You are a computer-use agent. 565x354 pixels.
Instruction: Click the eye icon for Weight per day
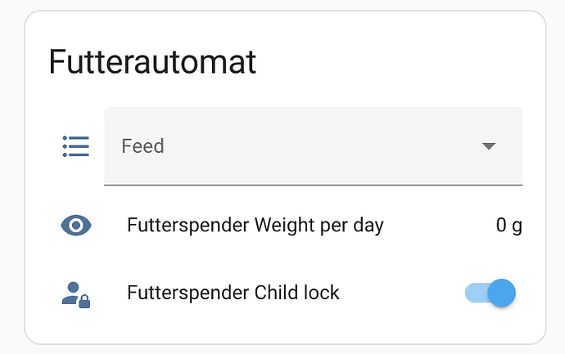(76, 226)
